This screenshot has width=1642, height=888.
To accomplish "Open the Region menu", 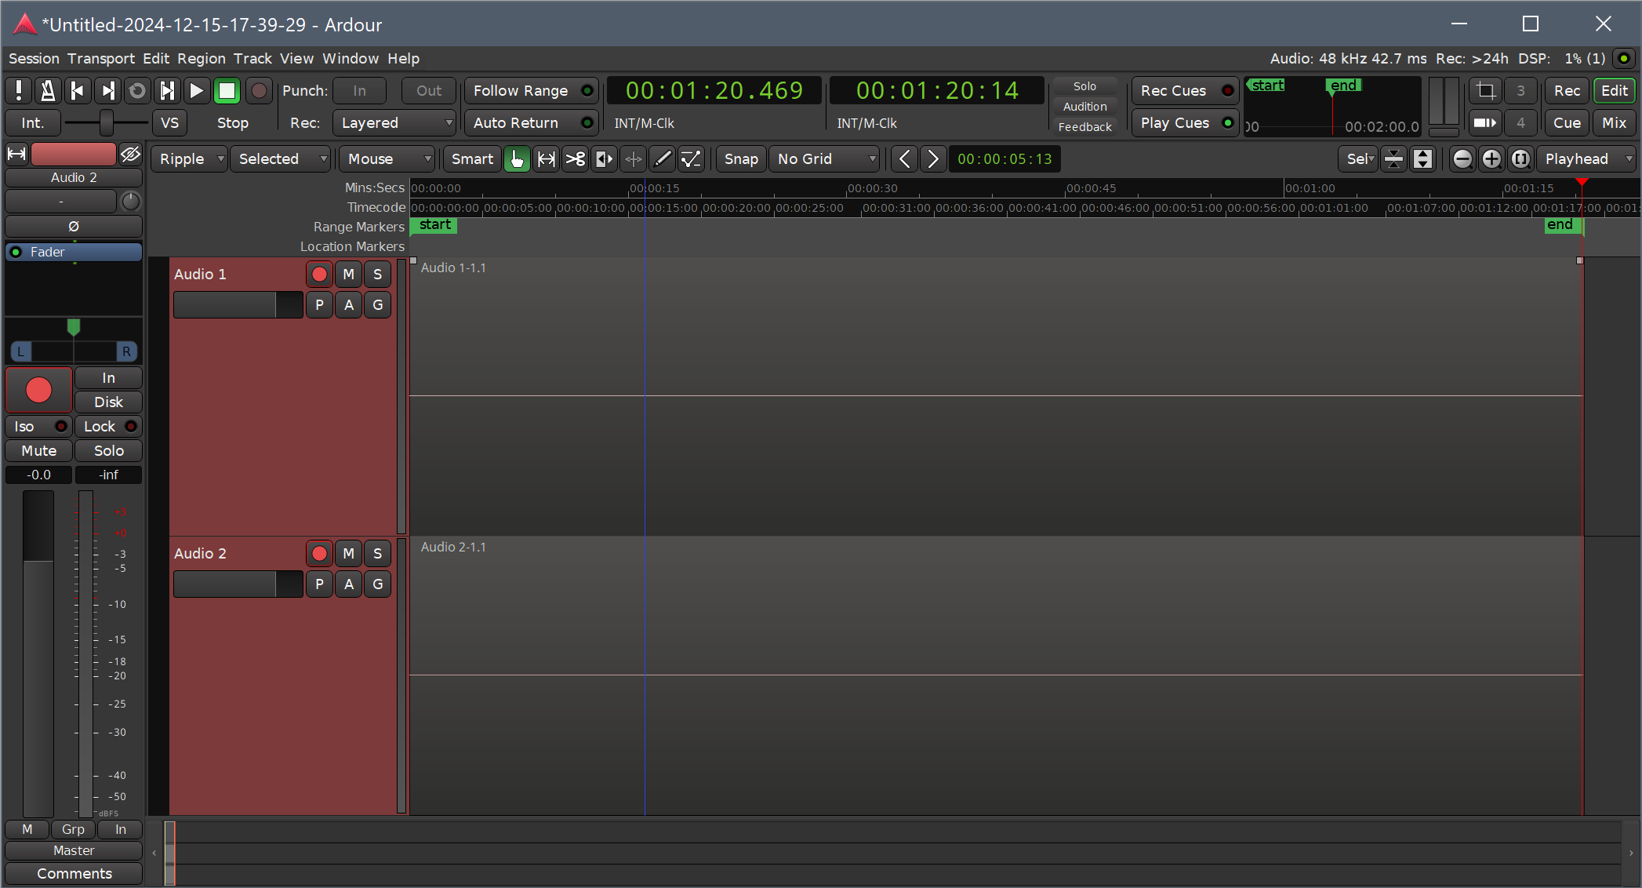I will click(201, 59).
